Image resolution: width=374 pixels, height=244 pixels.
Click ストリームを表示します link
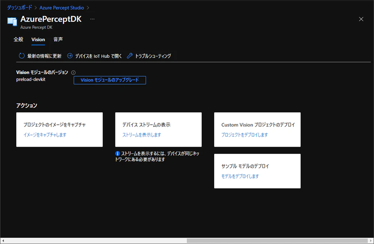[142, 135]
